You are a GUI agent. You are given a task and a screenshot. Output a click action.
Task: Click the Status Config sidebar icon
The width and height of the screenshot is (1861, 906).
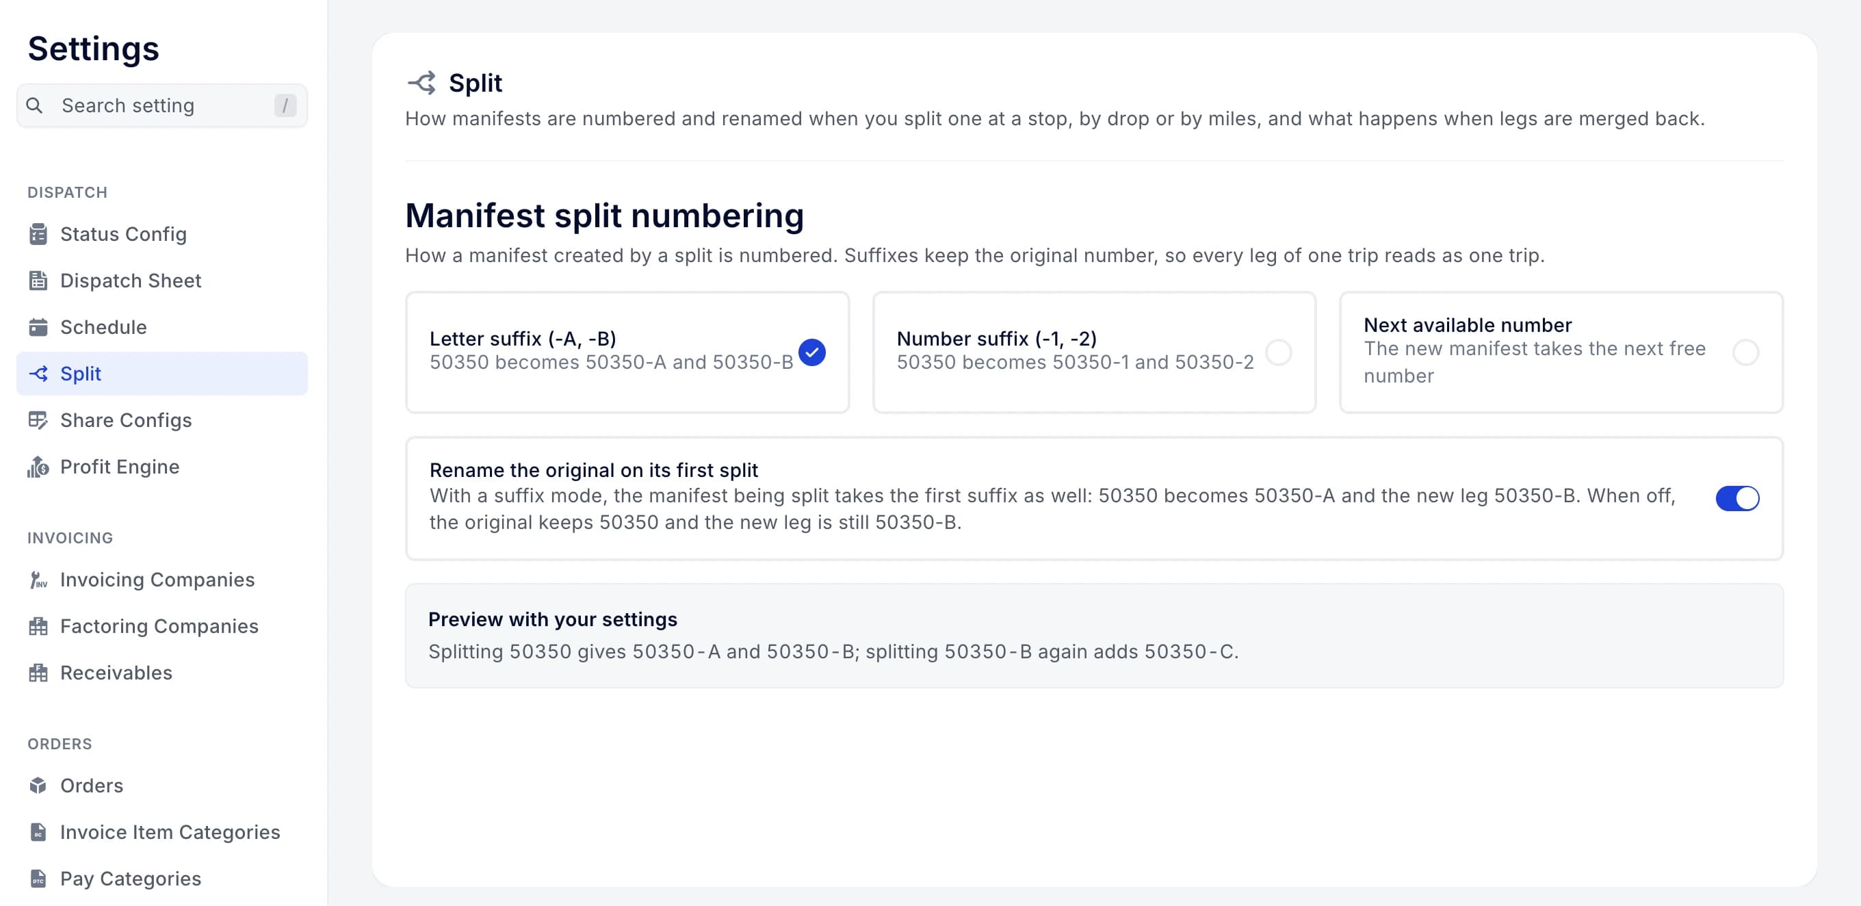pos(38,234)
